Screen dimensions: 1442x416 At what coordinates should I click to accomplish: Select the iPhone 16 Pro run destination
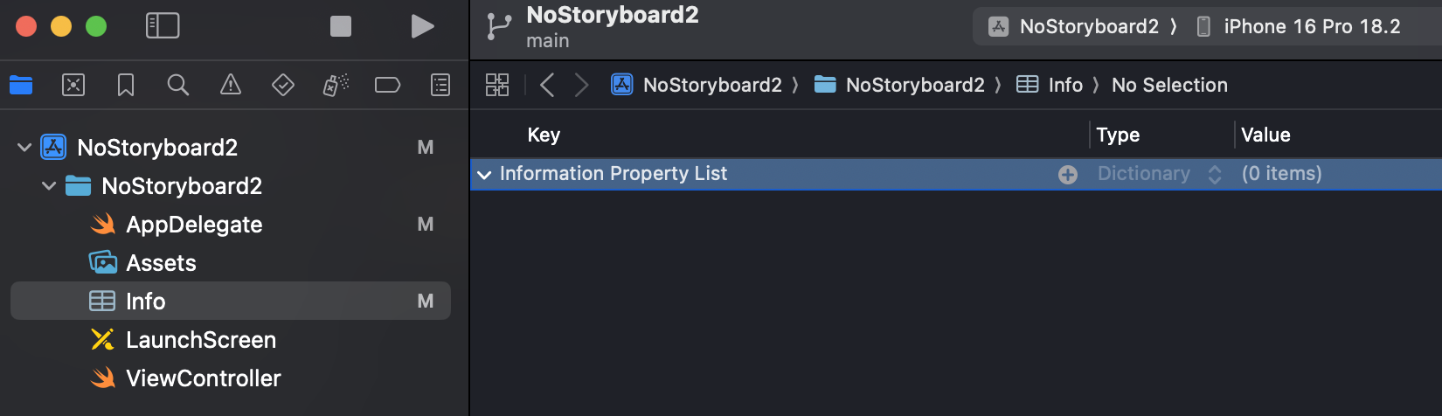point(1298,26)
